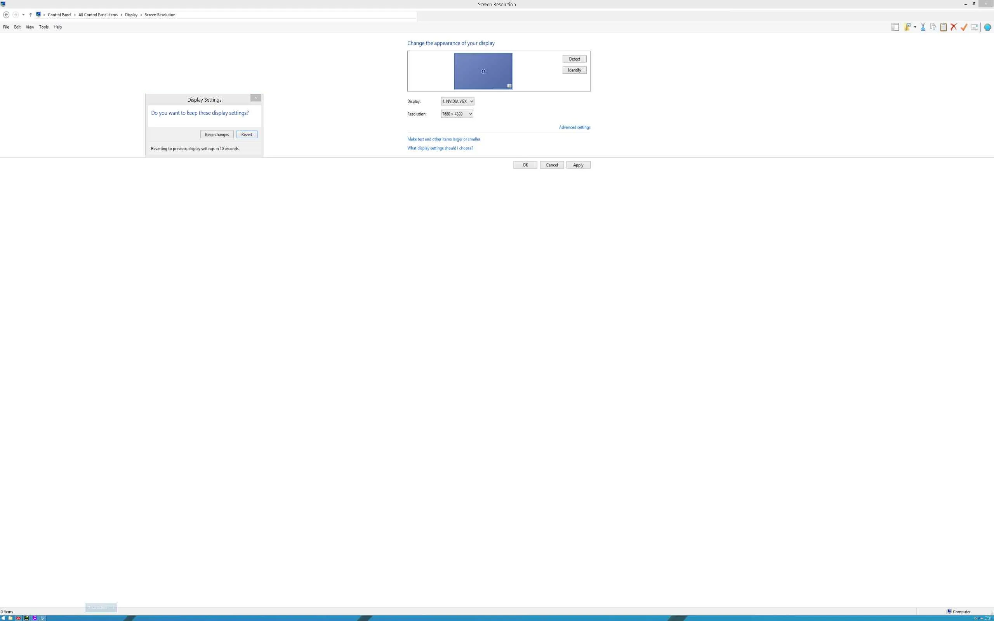Screen dimensions: 994x621
Task: Open the Resolution dropdown showing 7680 × 4320
Action: pyautogui.click(x=457, y=114)
